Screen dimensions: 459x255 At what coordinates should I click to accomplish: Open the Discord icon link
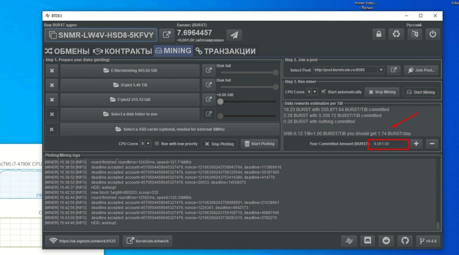368,241
